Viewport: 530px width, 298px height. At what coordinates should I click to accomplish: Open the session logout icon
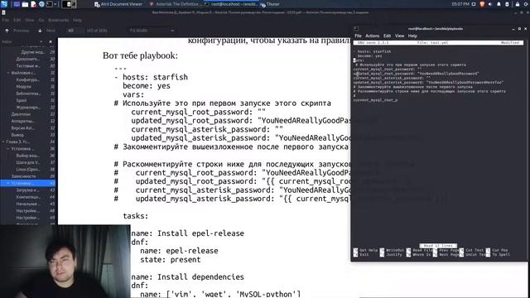click(x=526, y=4)
